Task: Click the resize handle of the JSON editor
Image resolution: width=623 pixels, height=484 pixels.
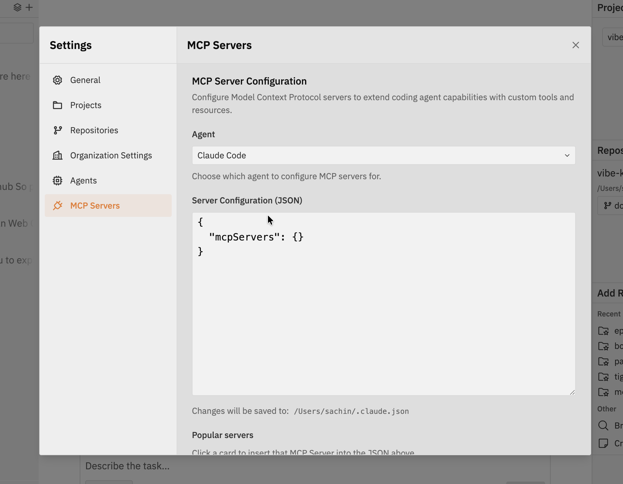Action: tap(572, 392)
